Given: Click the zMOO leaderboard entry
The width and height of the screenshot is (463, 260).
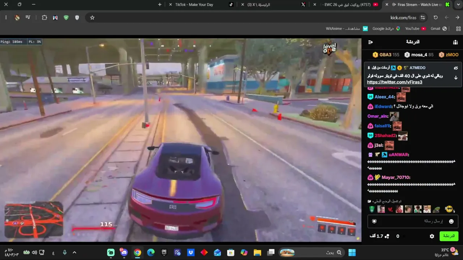Looking at the screenshot, I should click(449, 55).
